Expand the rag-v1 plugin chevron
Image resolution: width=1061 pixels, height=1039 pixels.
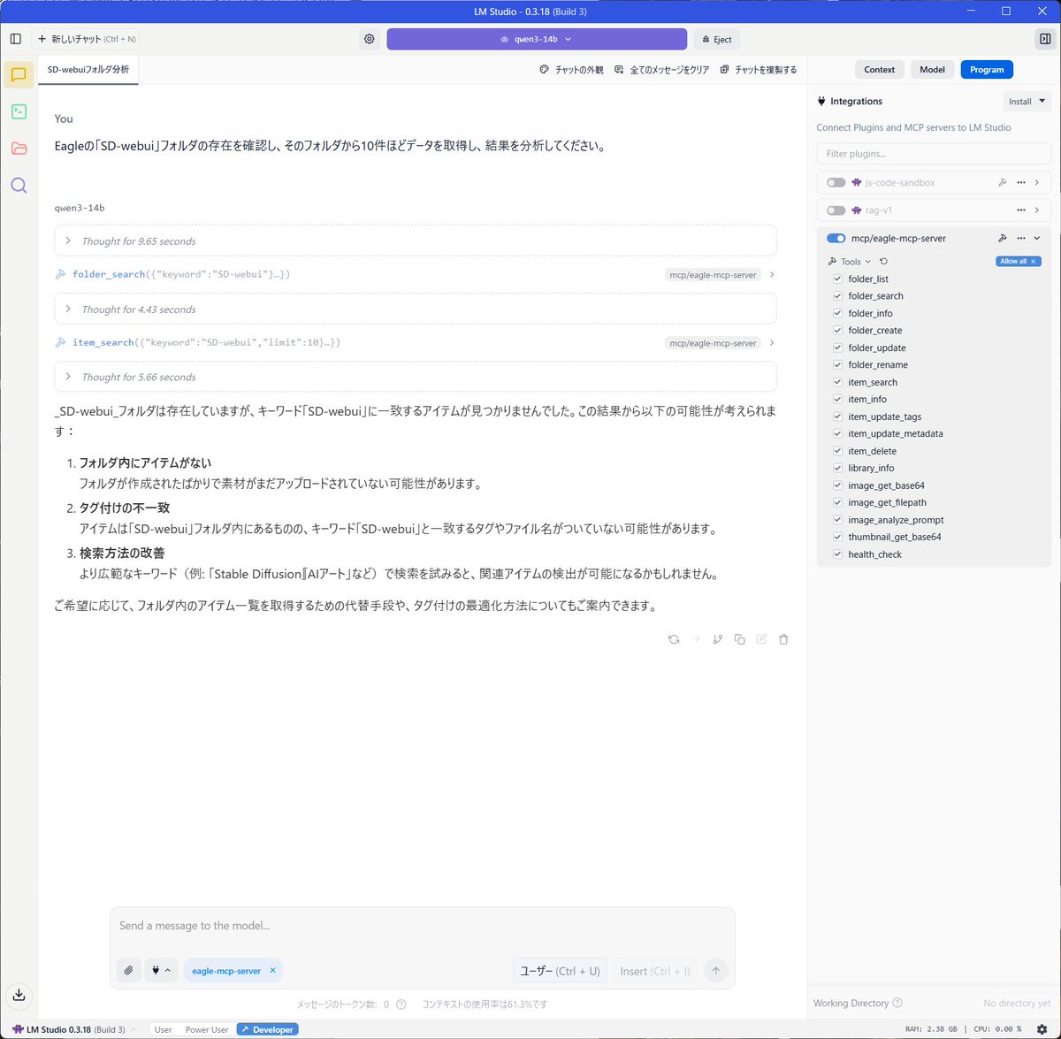click(1037, 210)
